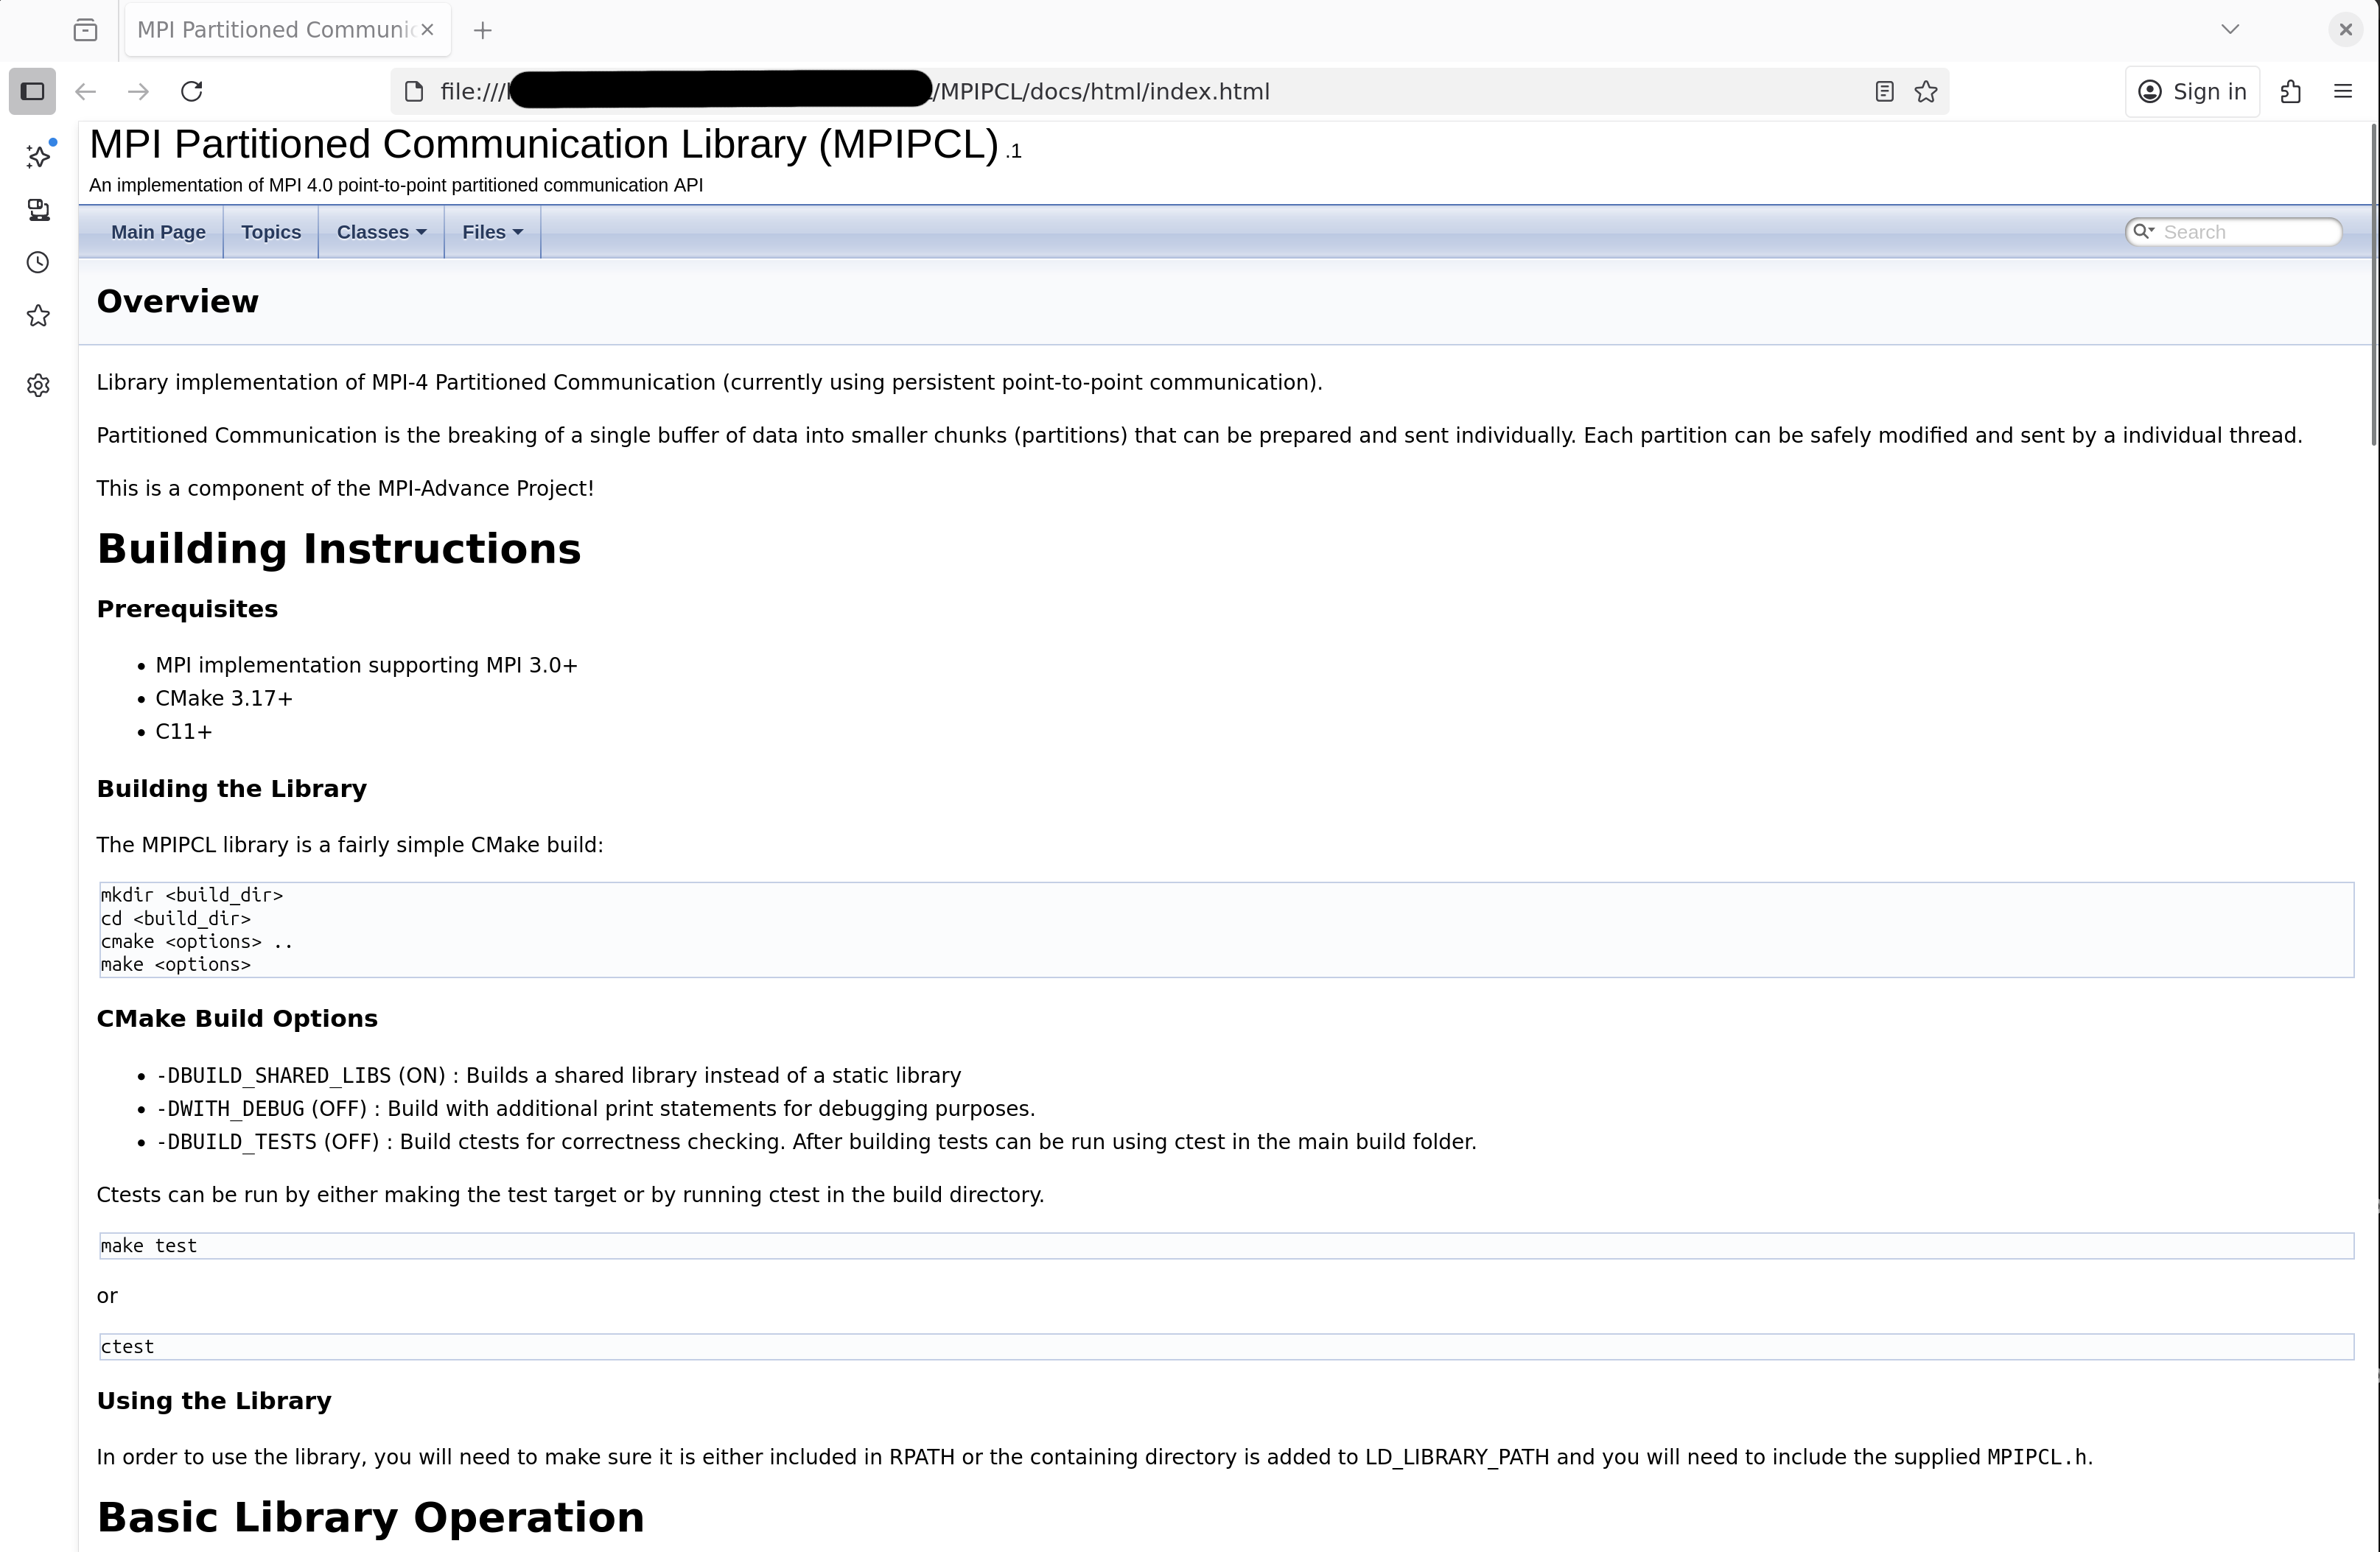Open the Main Page tab

(158, 232)
